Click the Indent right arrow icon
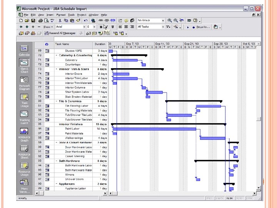 pyautogui.click(x=27, y=27)
